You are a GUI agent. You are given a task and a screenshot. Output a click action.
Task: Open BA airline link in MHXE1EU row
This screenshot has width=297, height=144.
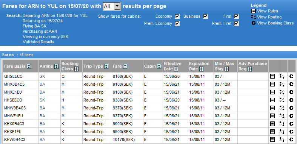(x=42, y=92)
